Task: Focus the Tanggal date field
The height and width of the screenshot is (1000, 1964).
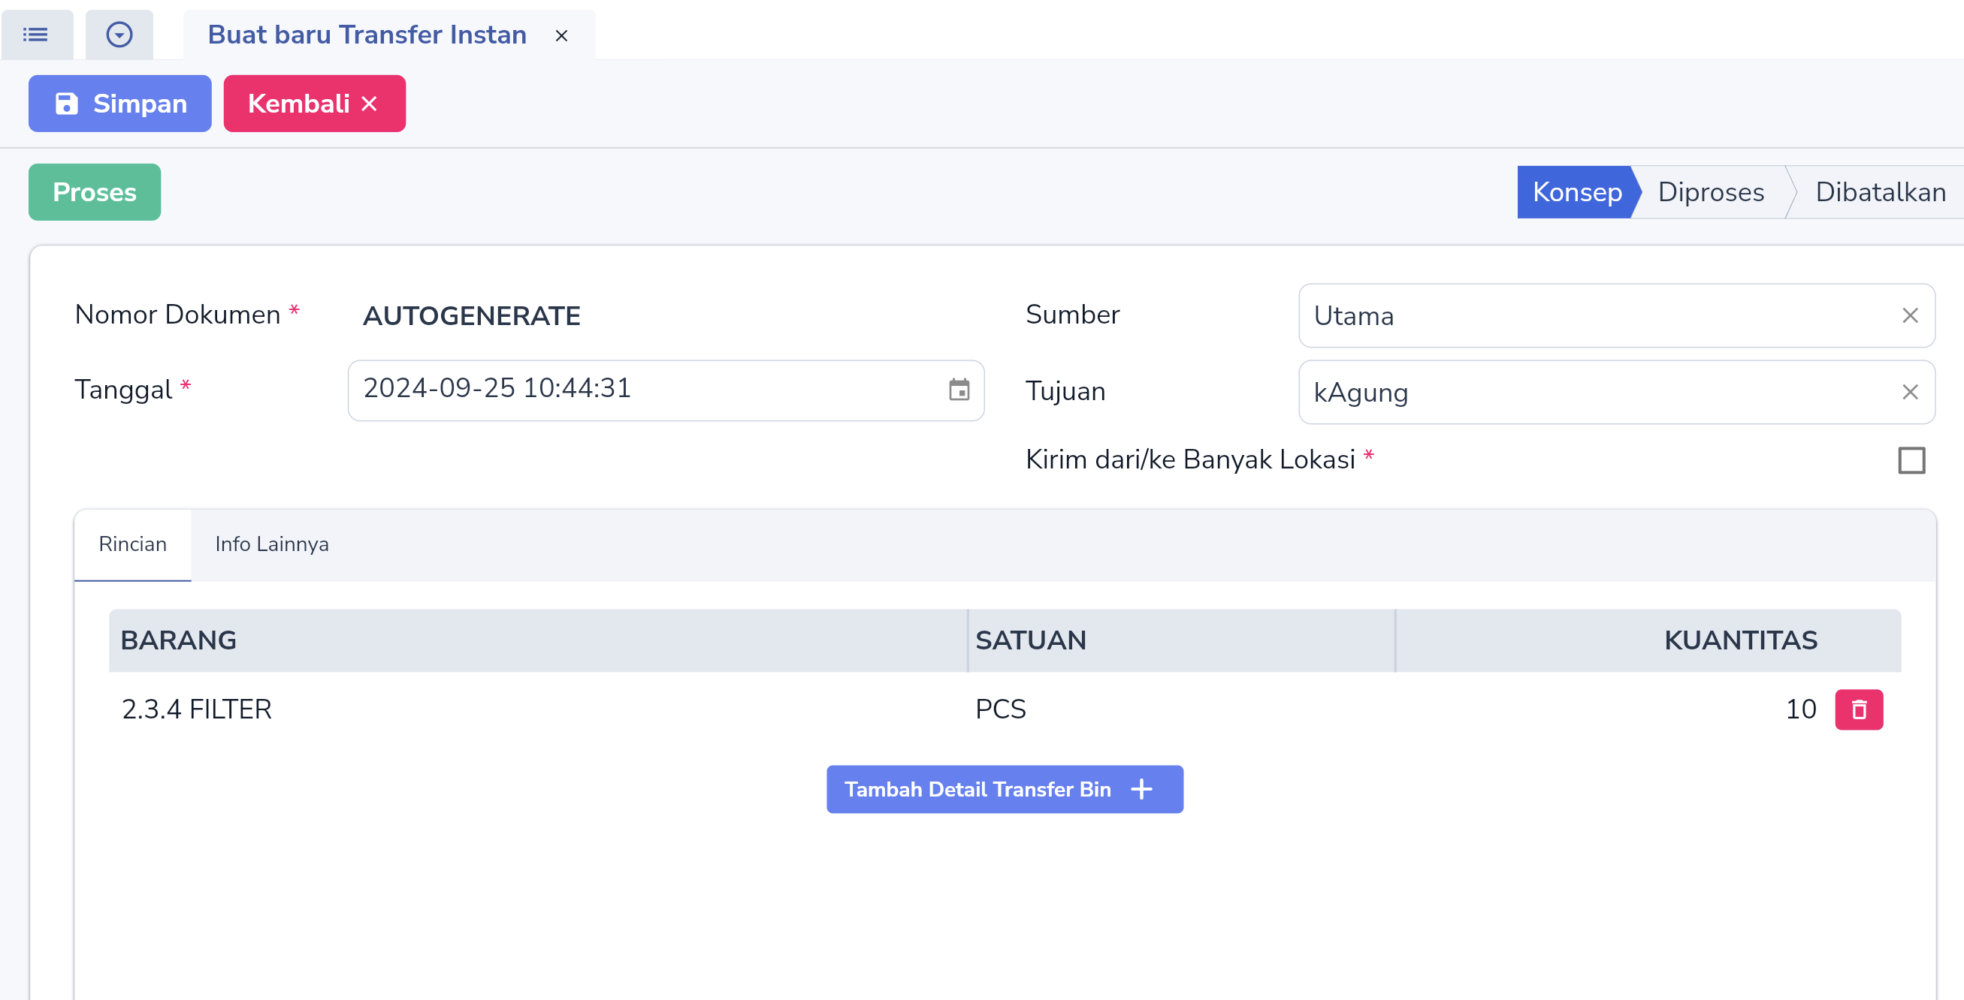Action: click(666, 390)
